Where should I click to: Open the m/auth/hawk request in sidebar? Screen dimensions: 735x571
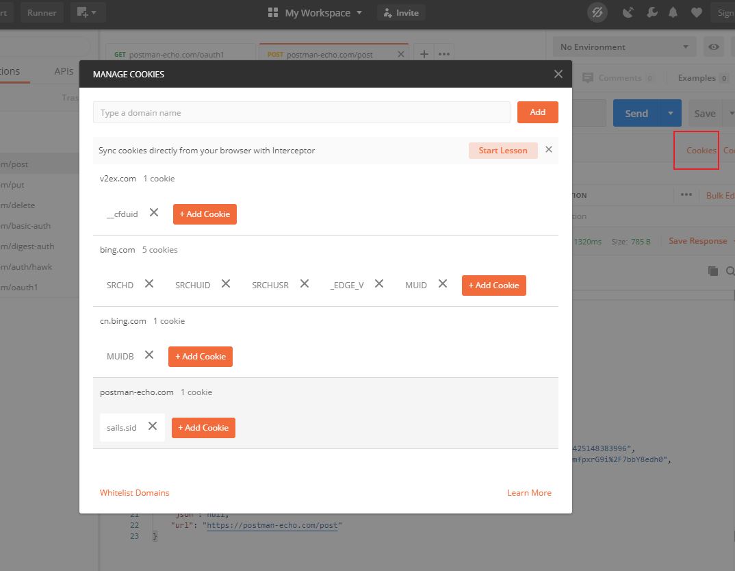(40, 267)
